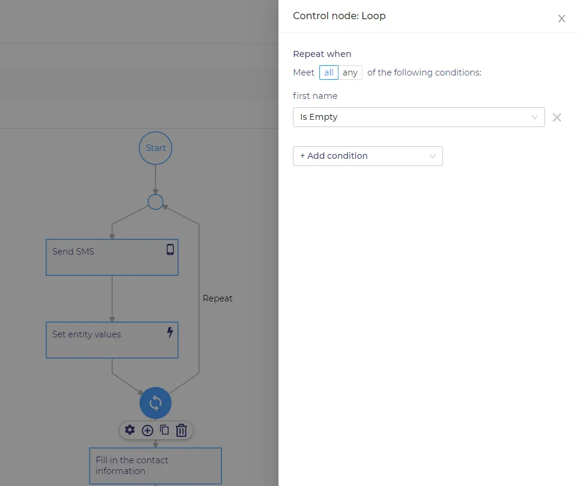Click the lightning icon on Set entity values
The height and width of the screenshot is (486, 578).
tap(170, 333)
